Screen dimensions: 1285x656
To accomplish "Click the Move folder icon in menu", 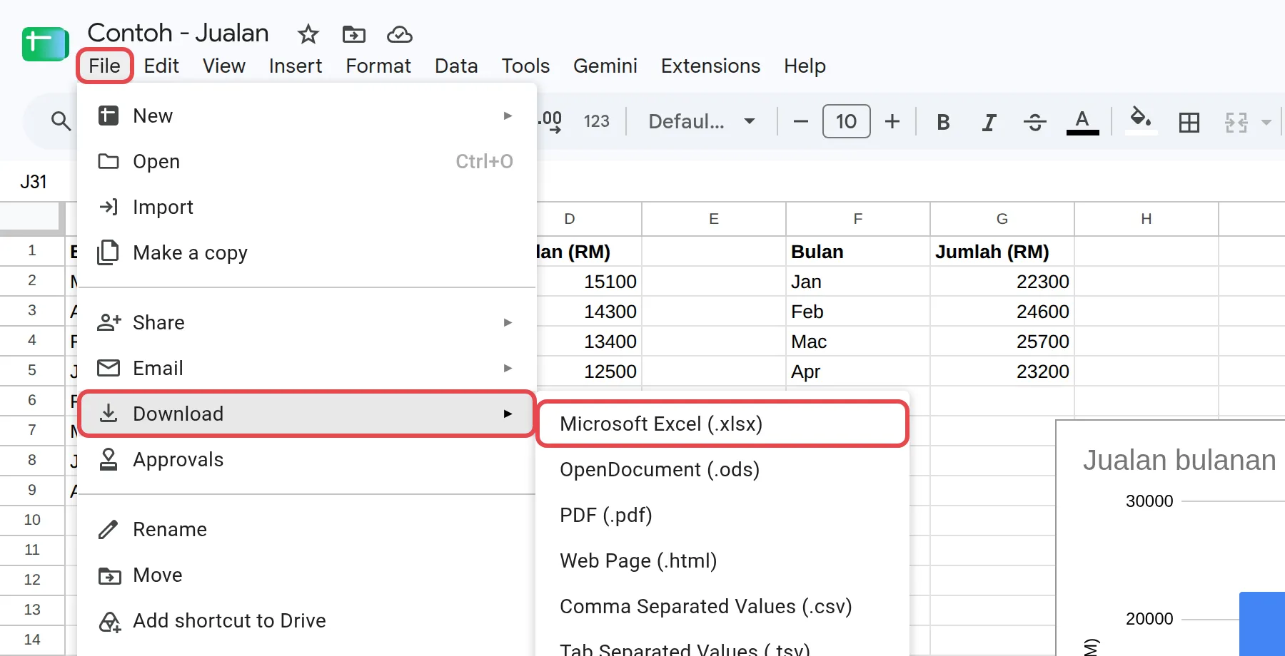I will [109, 575].
